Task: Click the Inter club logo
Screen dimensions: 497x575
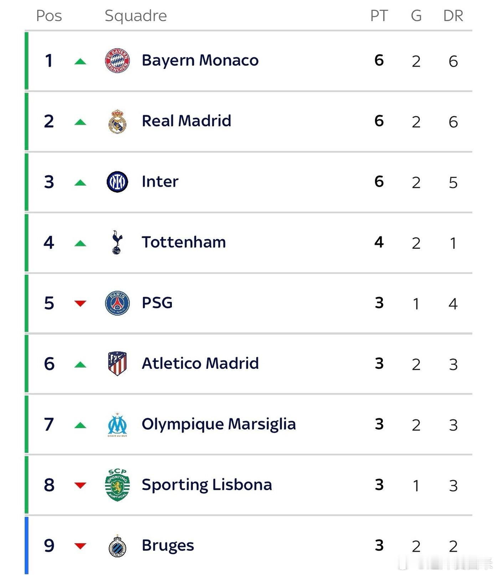Action: 117,182
